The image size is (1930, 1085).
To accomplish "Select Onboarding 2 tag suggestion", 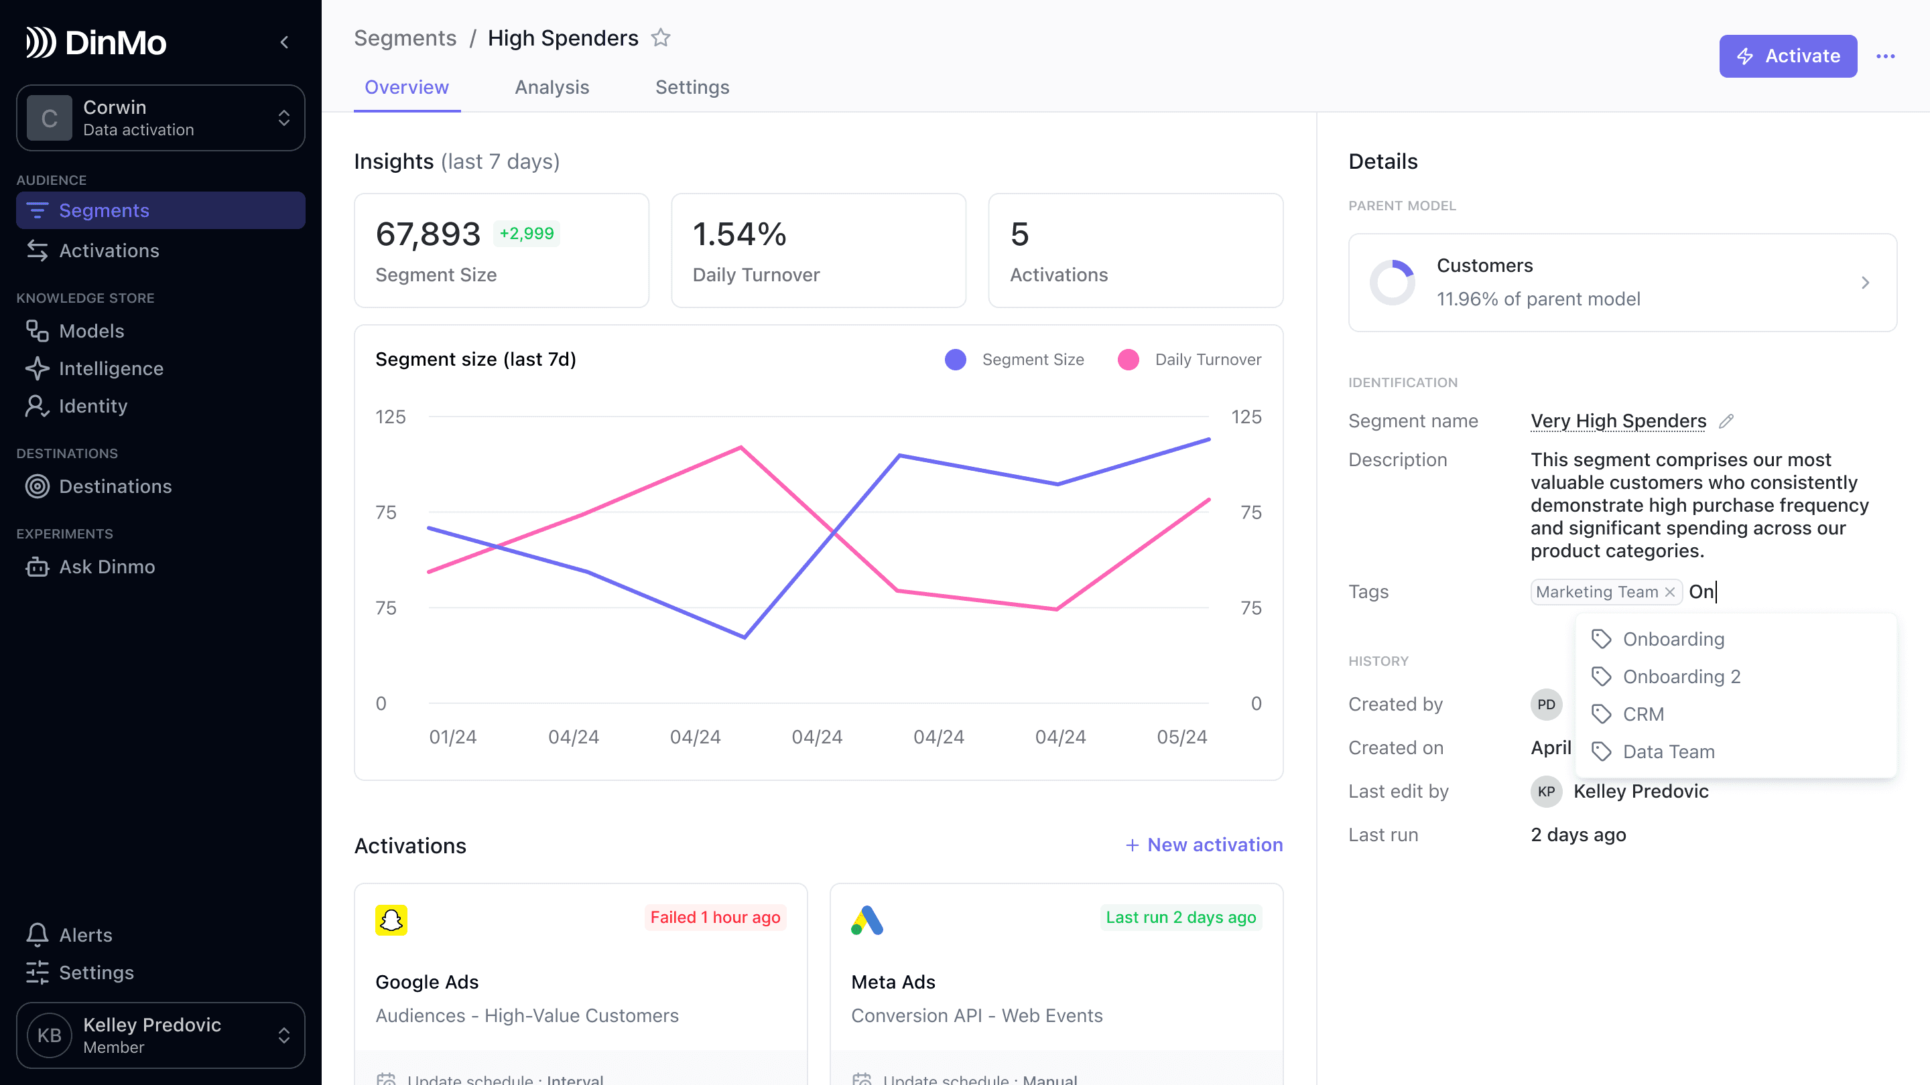I will pos(1681,676).
